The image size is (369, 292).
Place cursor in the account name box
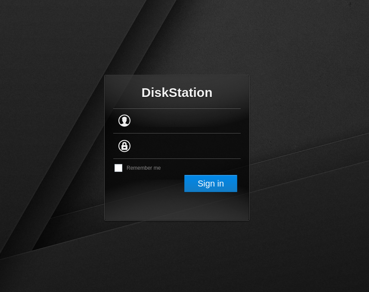click(185, 121)
